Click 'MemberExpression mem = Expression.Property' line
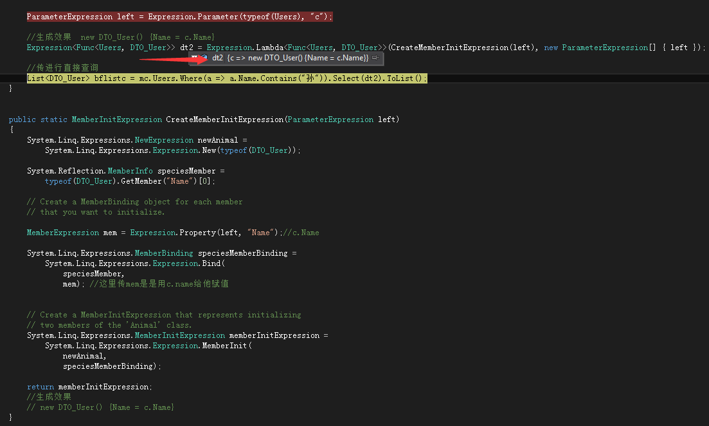This screenshot has width=709, height=426. 173,233
